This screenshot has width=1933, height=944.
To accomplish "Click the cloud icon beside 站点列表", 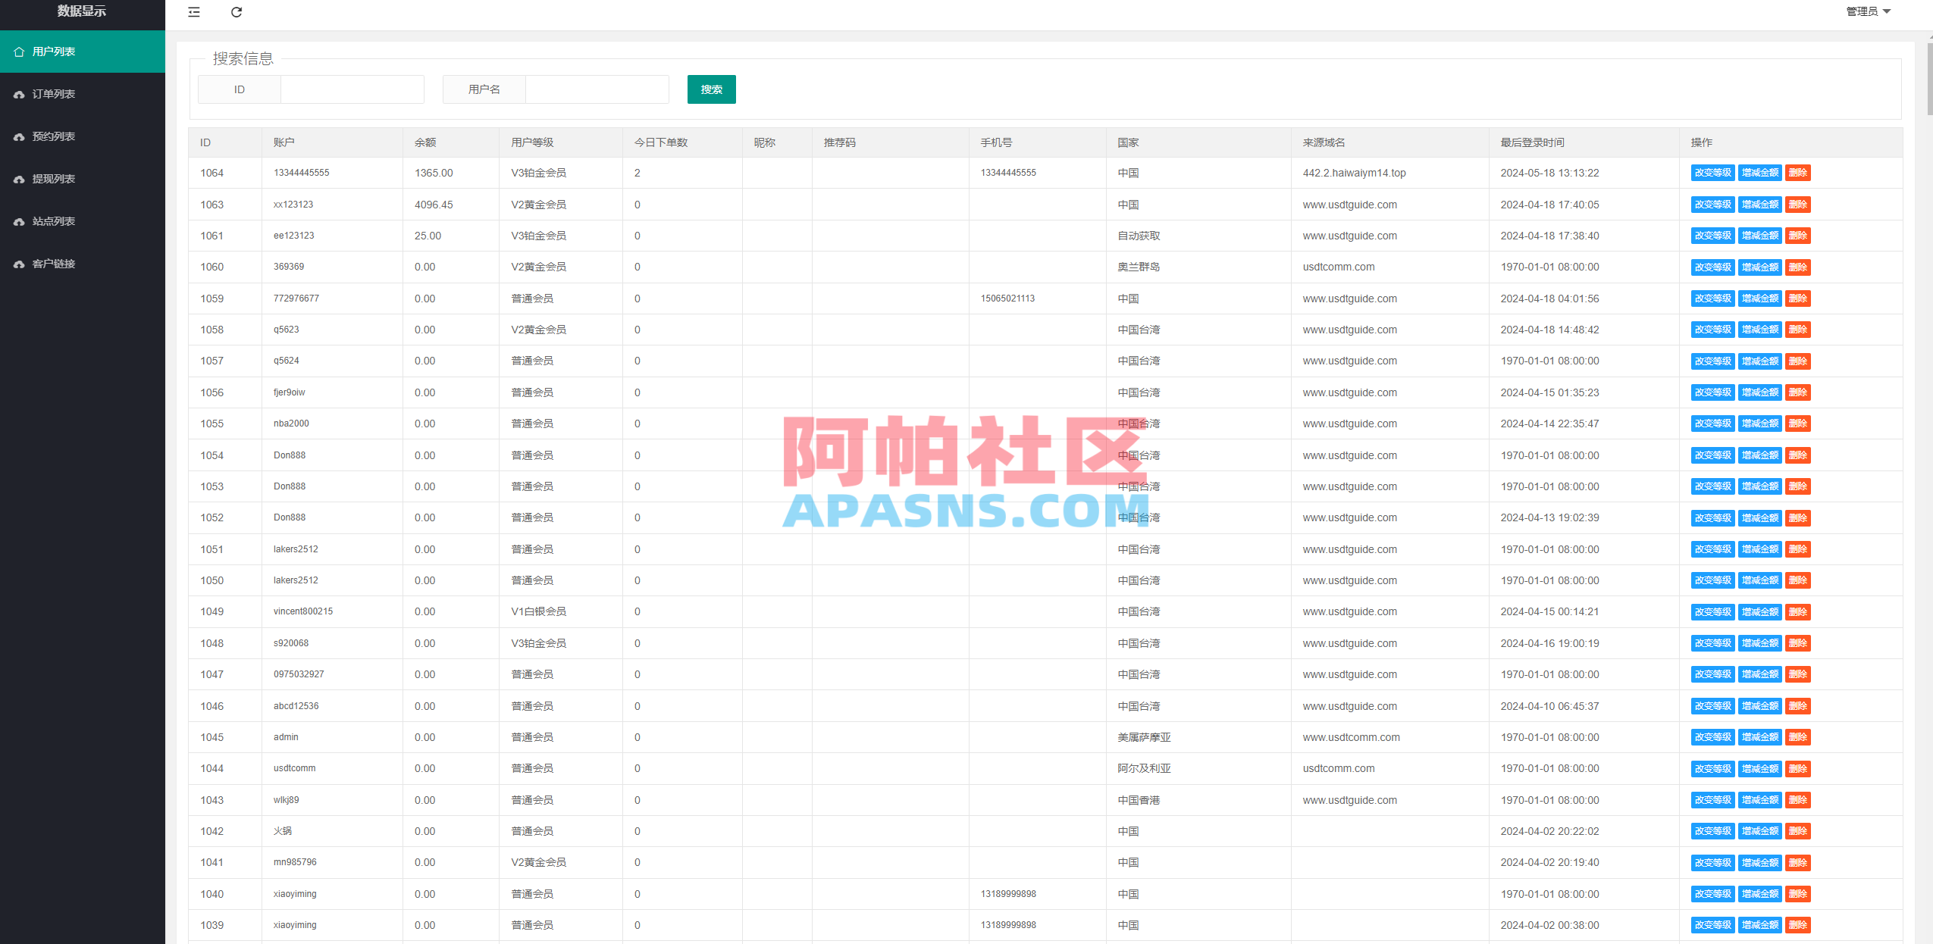I will coord(20,220).
